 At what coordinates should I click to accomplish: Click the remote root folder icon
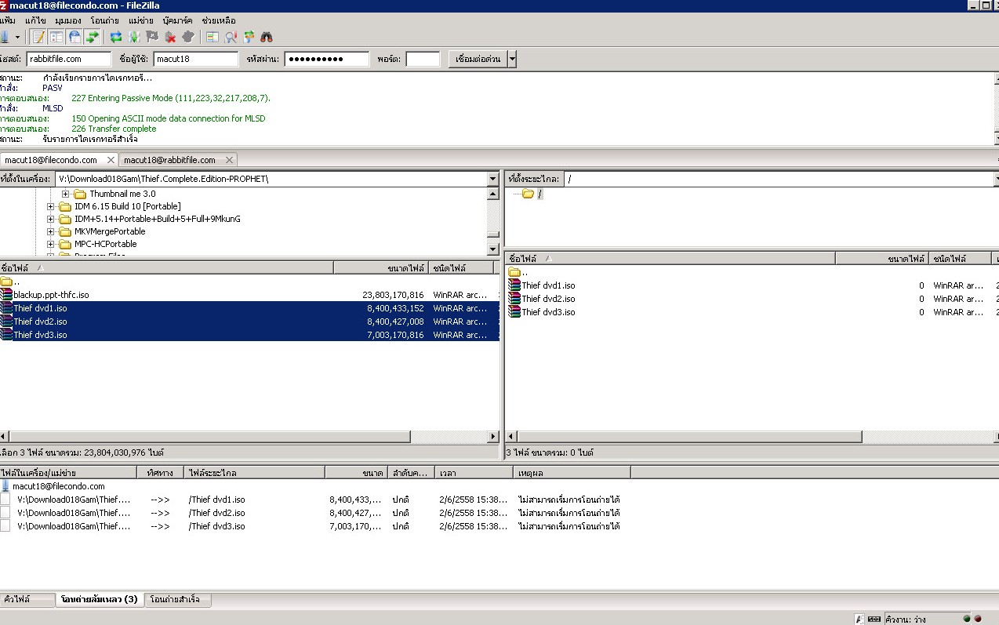(528, 194)
